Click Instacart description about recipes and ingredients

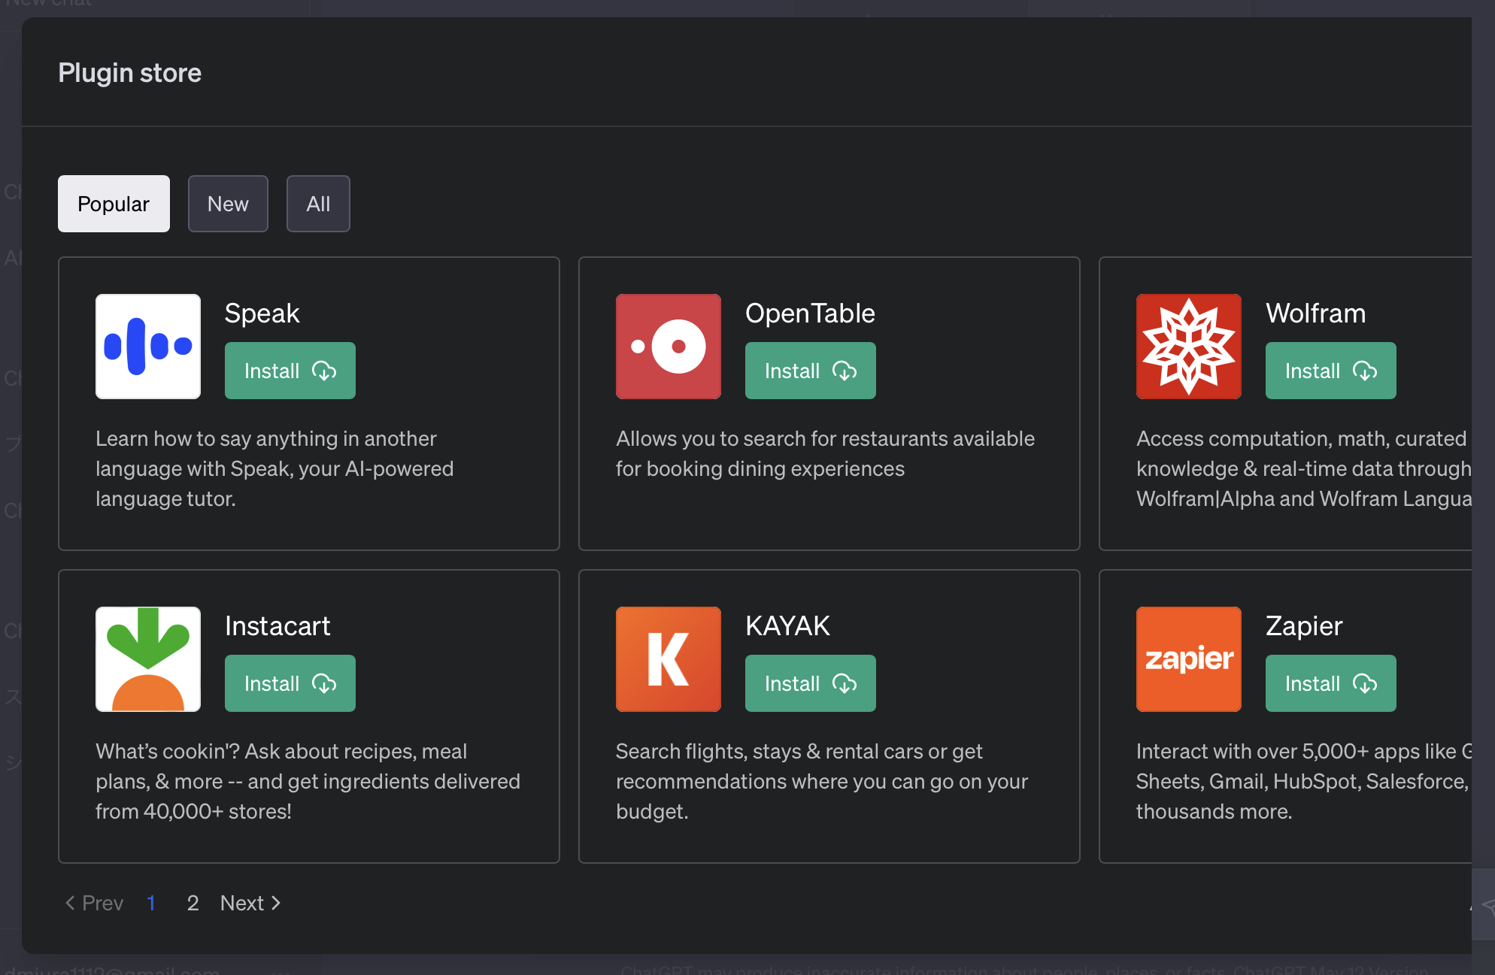click(308, 781)
